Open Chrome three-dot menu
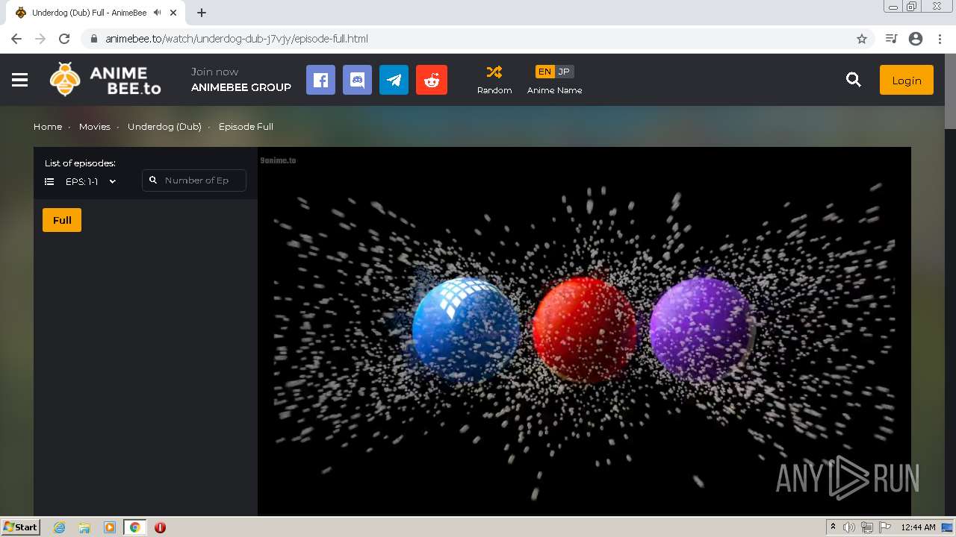Viewport: 956px width, 537px height. 940,39
